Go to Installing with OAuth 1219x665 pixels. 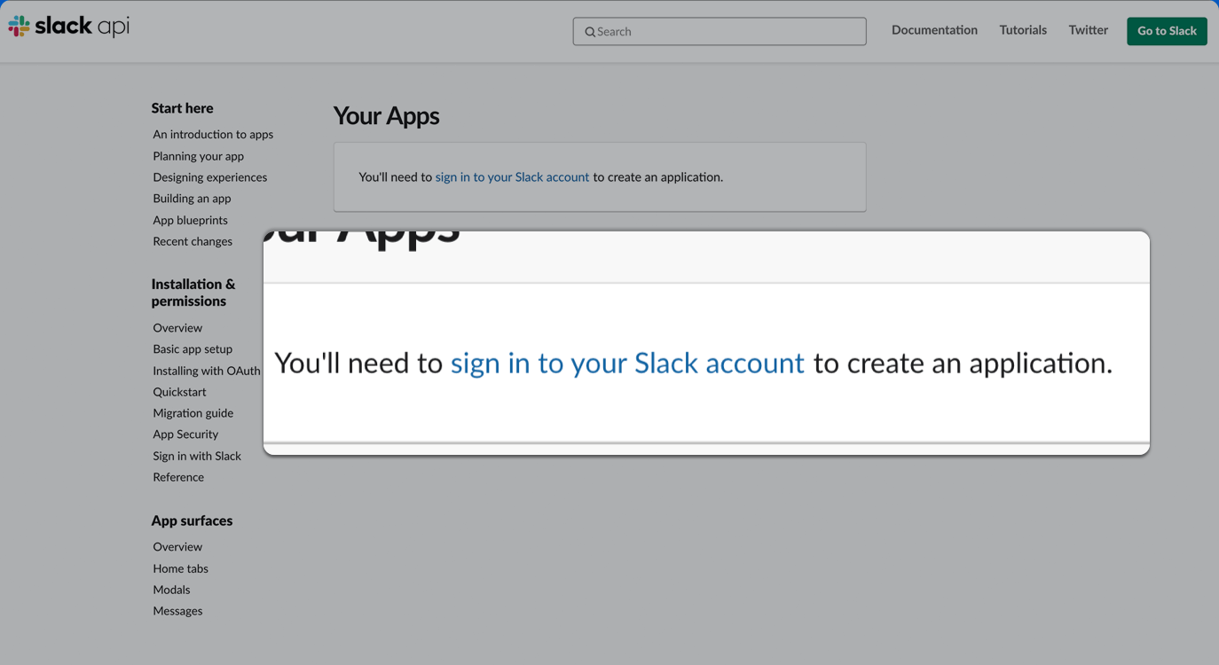pos(207,371)
